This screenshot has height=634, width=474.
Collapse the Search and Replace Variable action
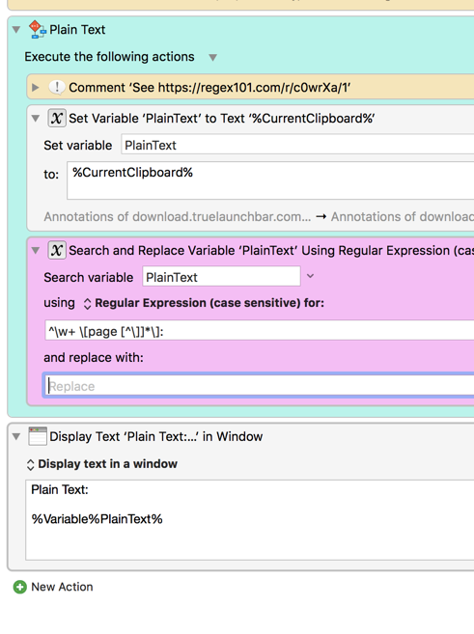[x=36, y=251]
